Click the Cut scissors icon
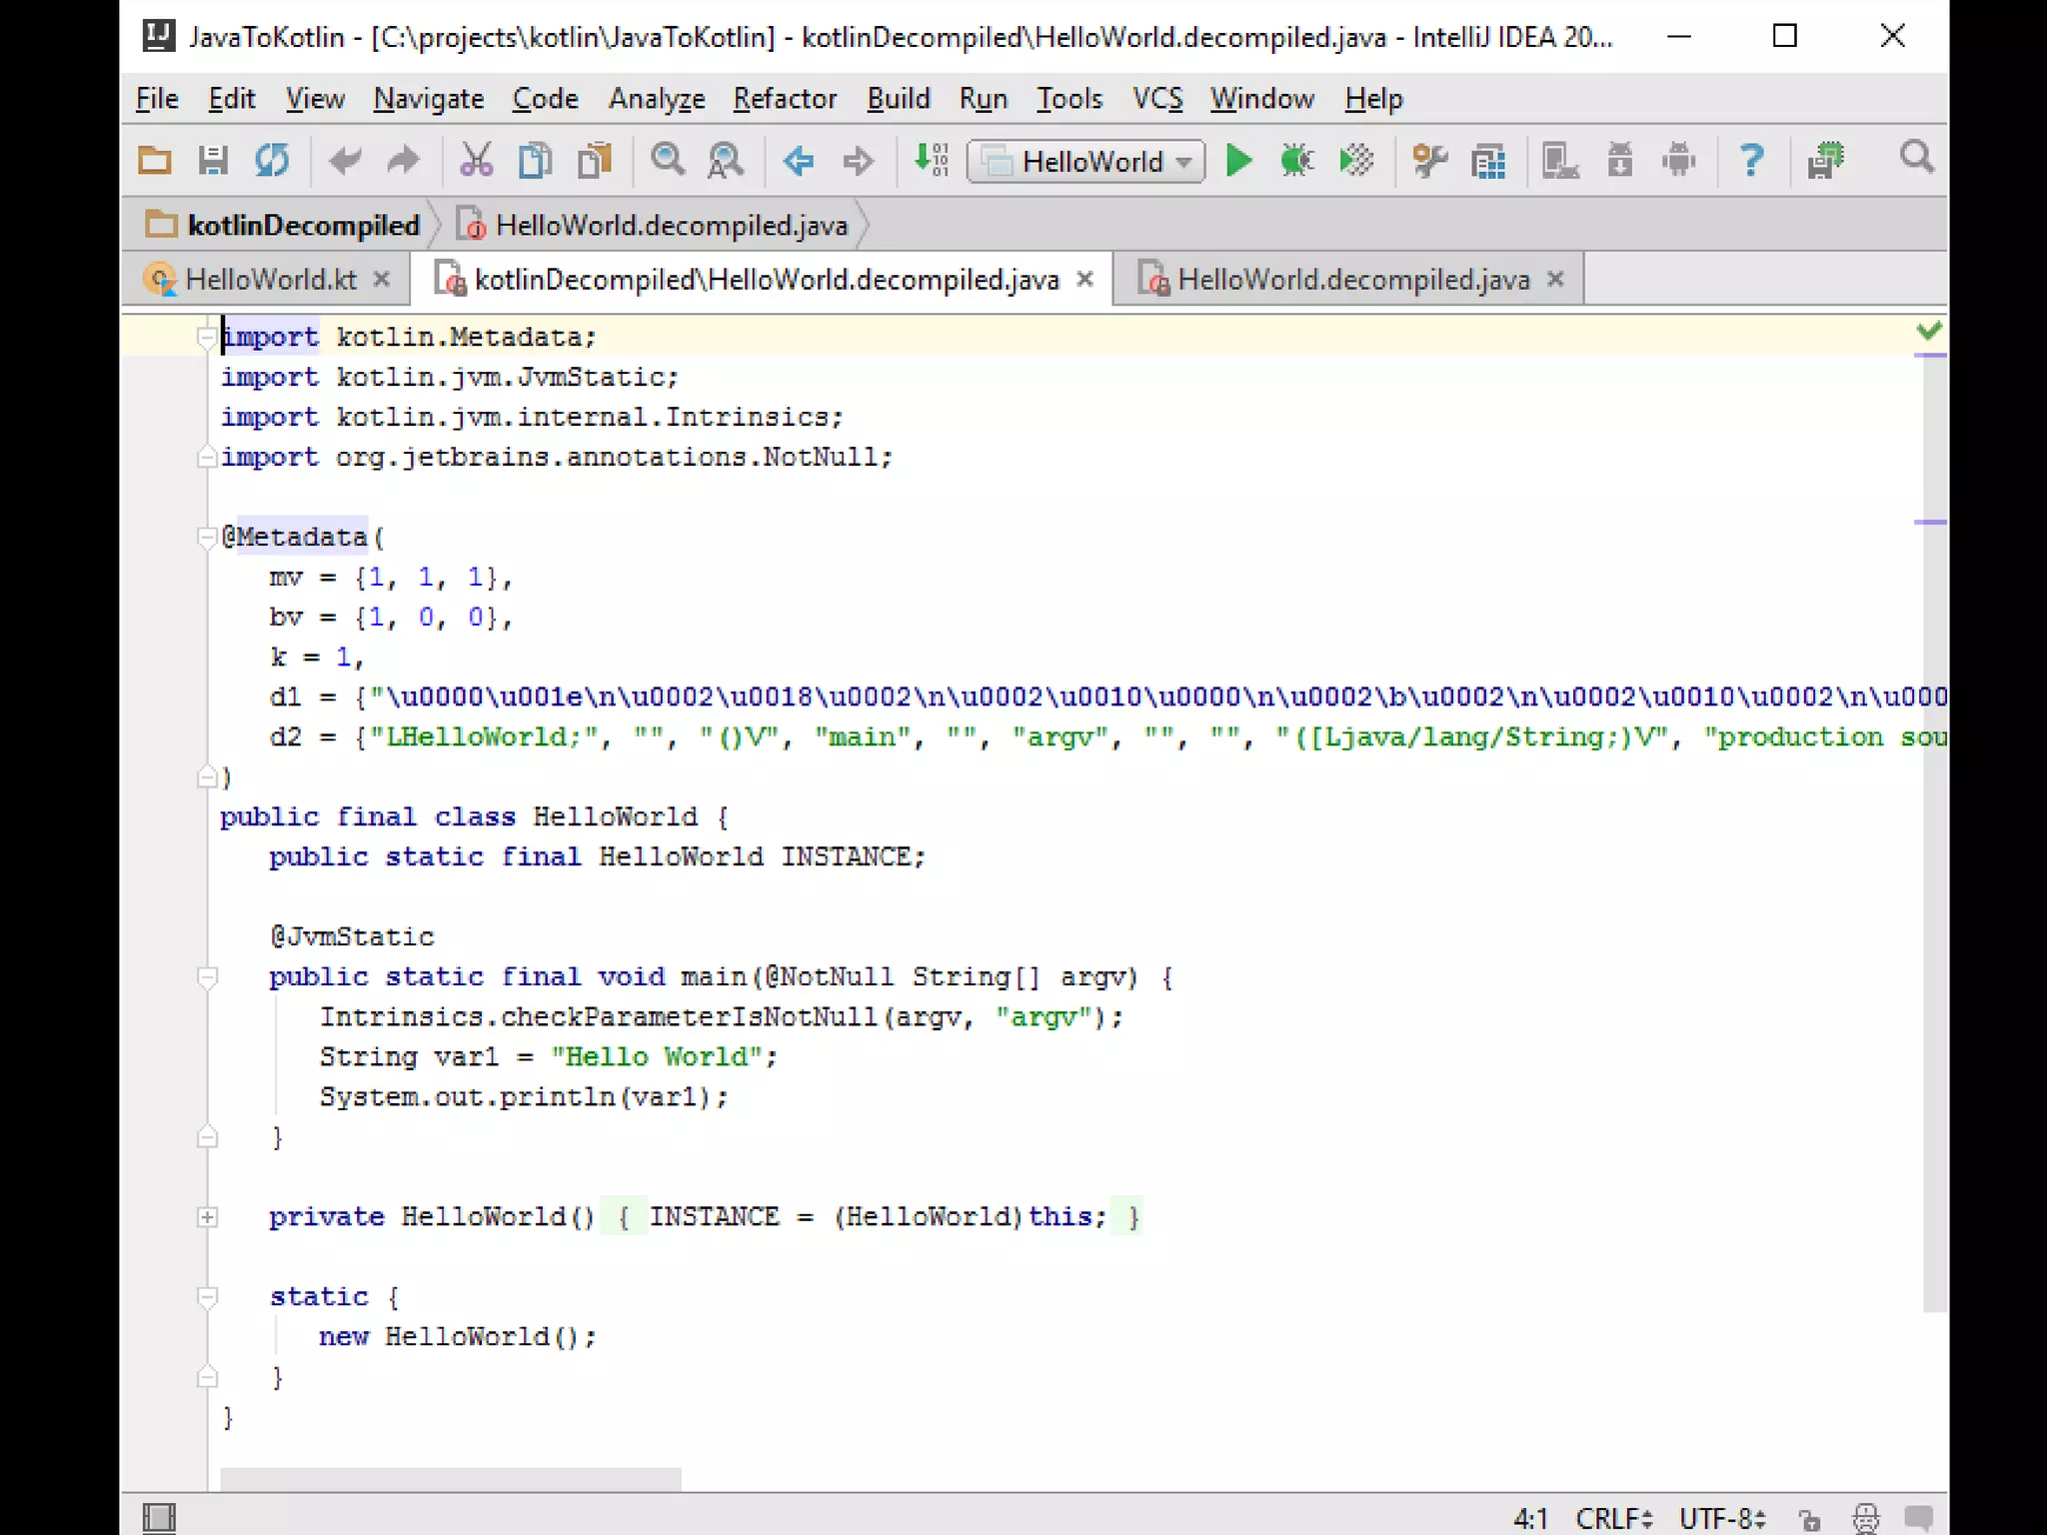Image resolution: width=2047 pixels, height=1535 pixels. (476, 161)
